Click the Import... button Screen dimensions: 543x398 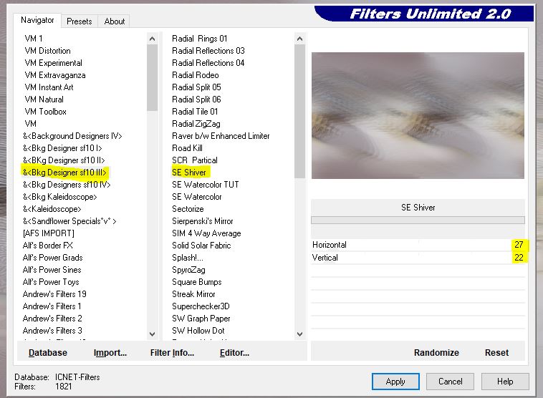[110, 352]
